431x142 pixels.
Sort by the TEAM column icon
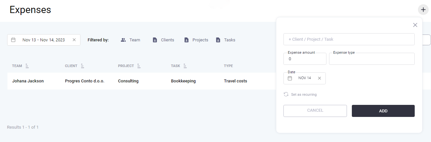tap(27, 66)
